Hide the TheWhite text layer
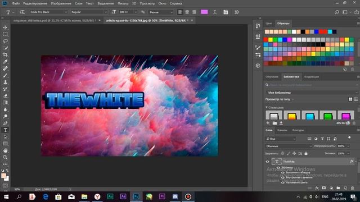Image resolution: width=360 pixels, height=202 pixels. click(268, 162)
